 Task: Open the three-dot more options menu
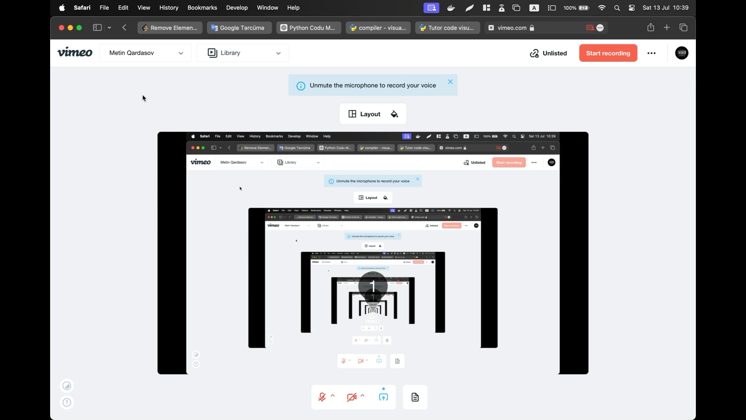pos(652,53)
